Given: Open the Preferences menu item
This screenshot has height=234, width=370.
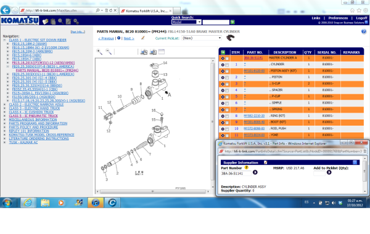Looking at the screenshot, I should coord(338,18).
